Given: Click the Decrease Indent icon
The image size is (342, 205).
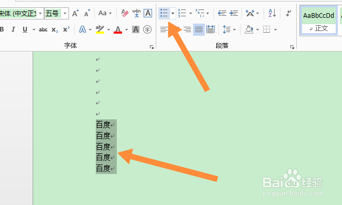Looking at the screenshot, I should pos(222,13).
